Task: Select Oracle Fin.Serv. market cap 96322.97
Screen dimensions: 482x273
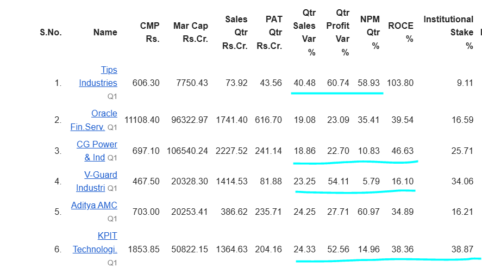Action: (x=189, y=120)
